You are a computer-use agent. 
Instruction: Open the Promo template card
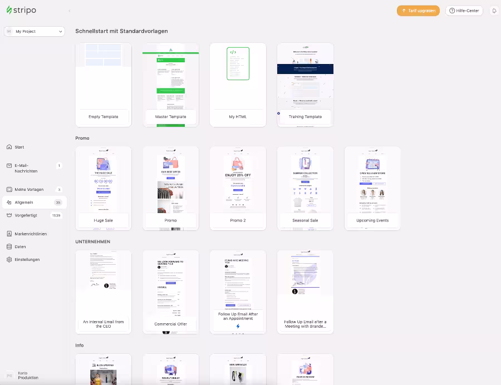pos(171,189)
